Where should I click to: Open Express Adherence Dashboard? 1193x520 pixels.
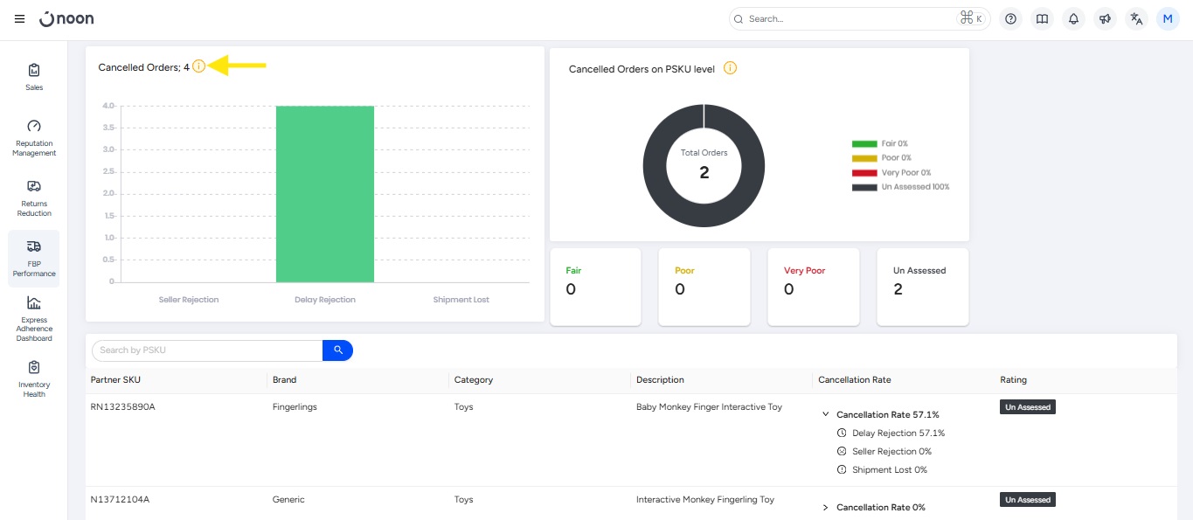(34, 318)
